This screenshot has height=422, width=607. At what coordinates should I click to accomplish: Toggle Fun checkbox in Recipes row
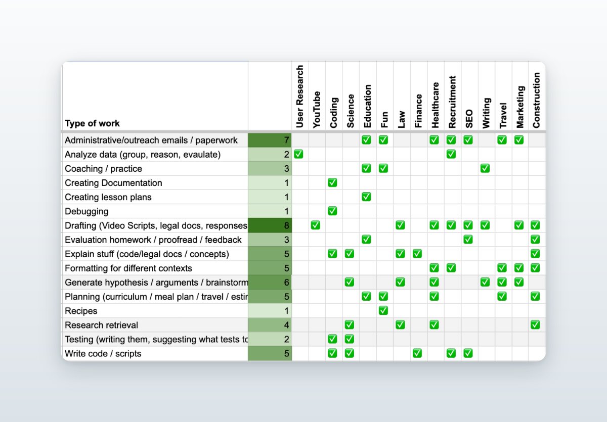click(383, 310)
